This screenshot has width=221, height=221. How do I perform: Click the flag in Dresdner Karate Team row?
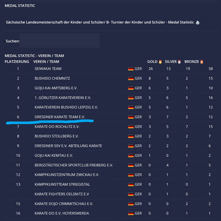[x=131, y=117]
